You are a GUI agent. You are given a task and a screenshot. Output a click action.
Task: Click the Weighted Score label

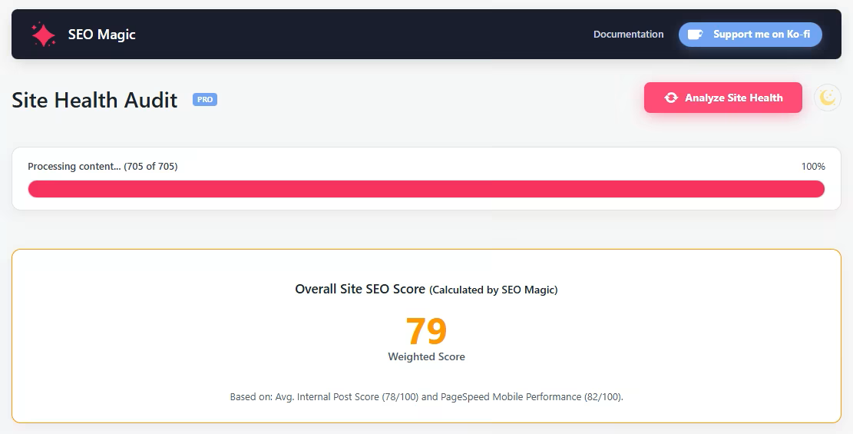pos(426,356)
